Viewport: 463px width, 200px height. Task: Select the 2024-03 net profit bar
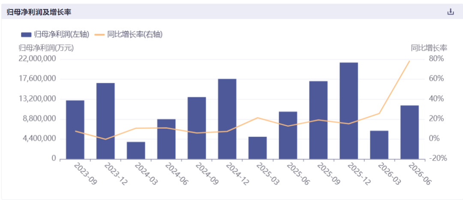[136, 151]
